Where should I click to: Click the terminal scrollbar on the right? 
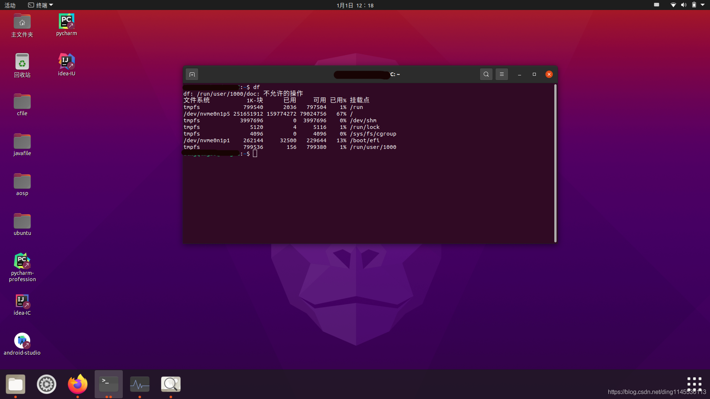(555, 163)
